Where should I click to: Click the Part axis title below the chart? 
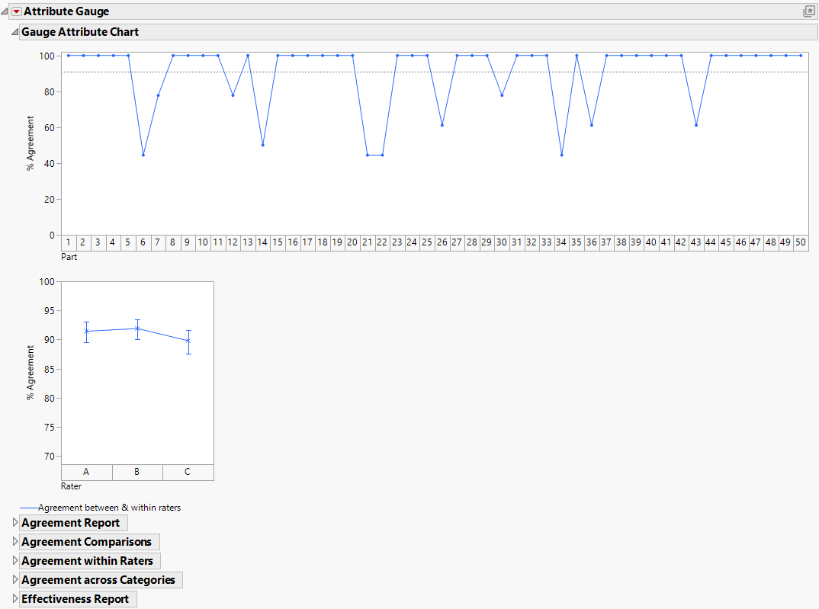(69, 257)
